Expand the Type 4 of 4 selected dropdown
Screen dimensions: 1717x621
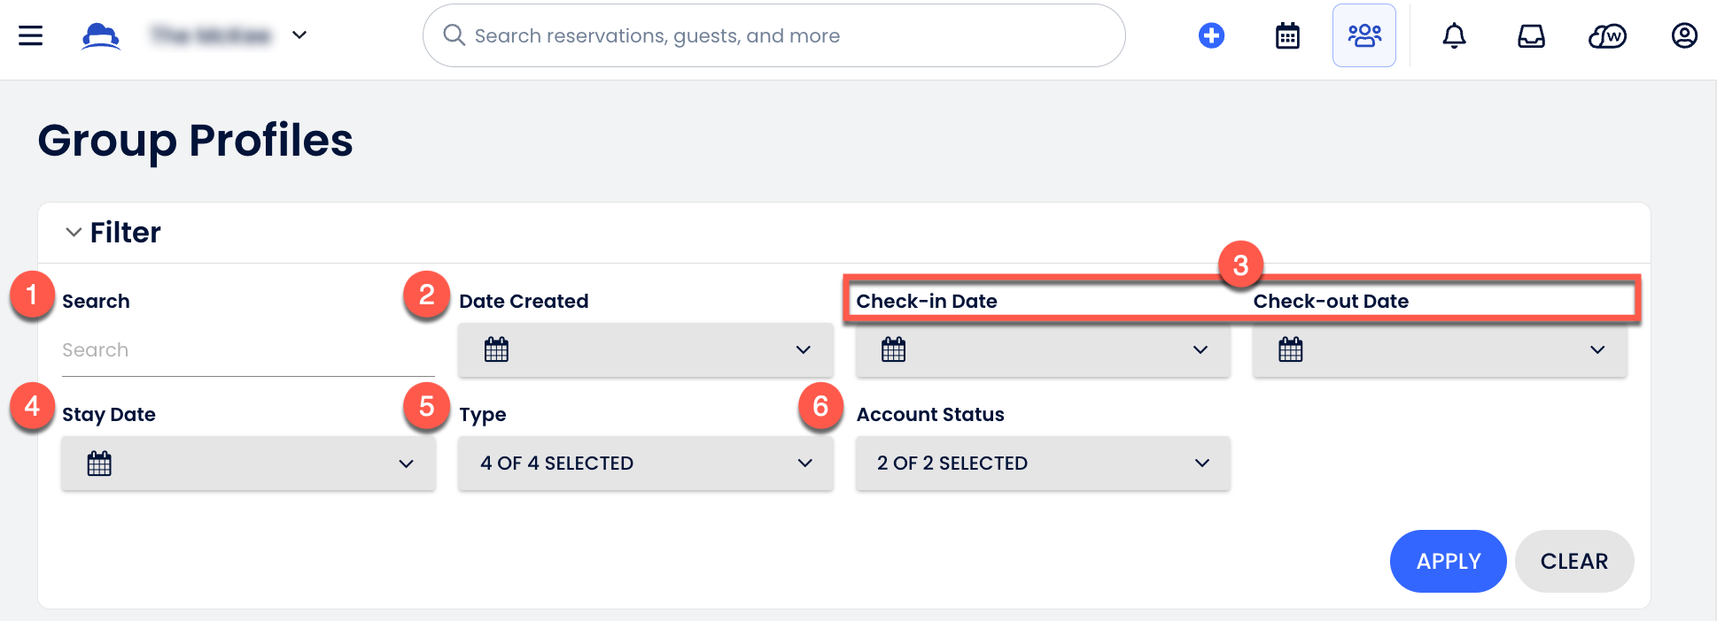[646, 464]
